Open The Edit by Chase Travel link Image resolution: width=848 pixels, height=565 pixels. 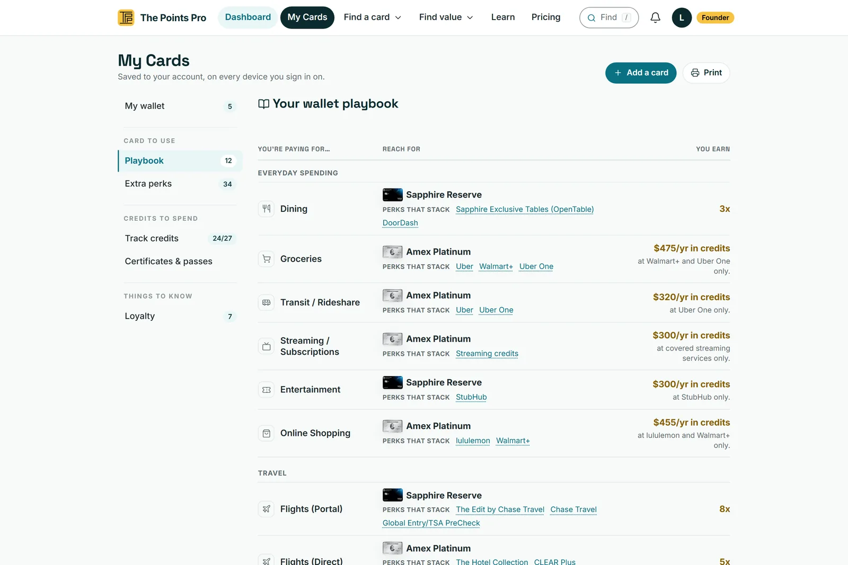point(500,509)
